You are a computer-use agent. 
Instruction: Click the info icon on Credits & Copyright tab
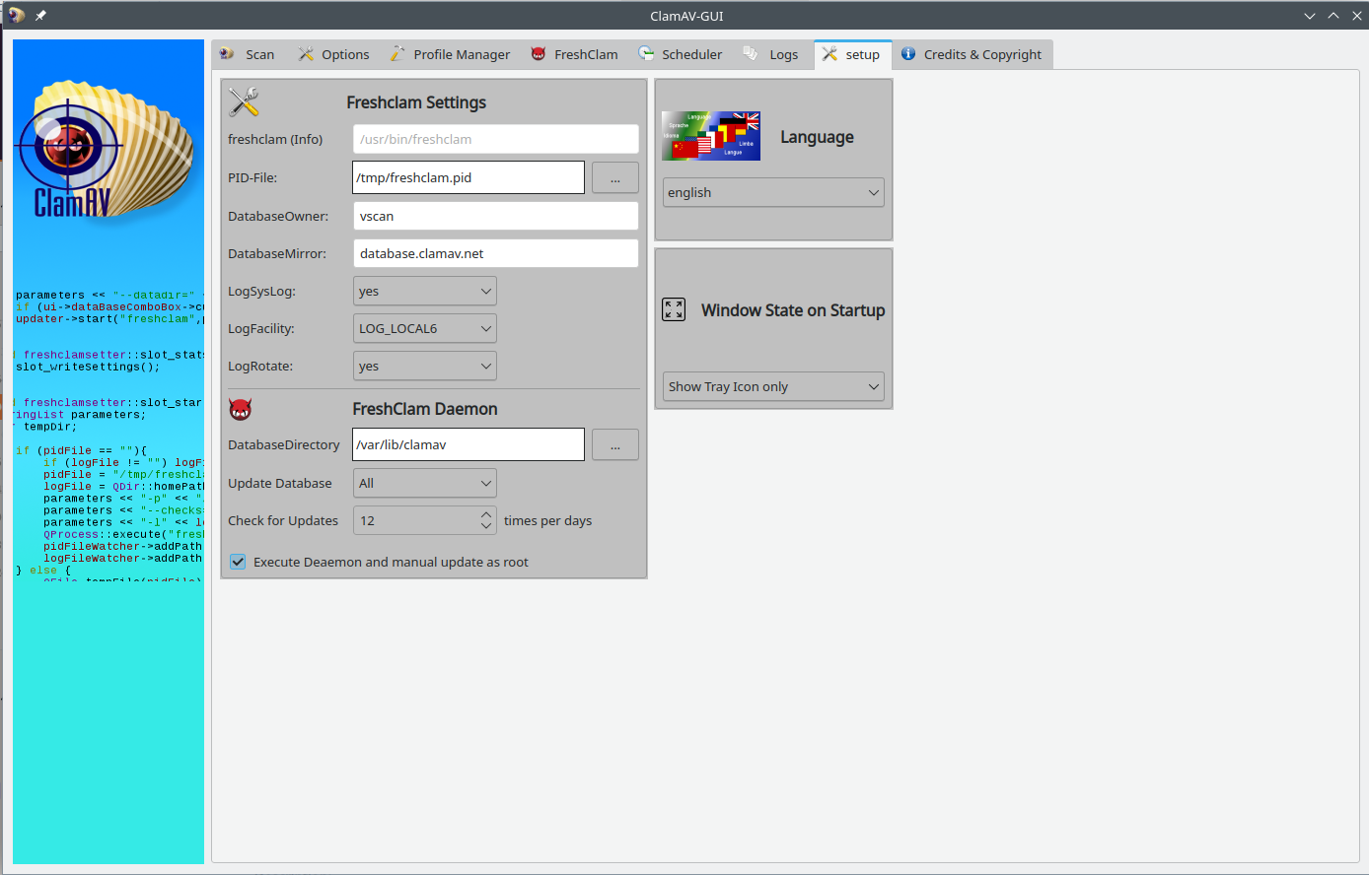click(x=908, y=54)
